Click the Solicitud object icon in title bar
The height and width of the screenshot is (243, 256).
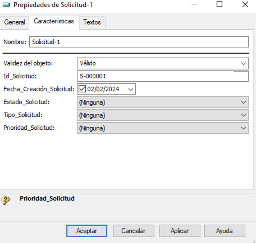pos(6,4)
